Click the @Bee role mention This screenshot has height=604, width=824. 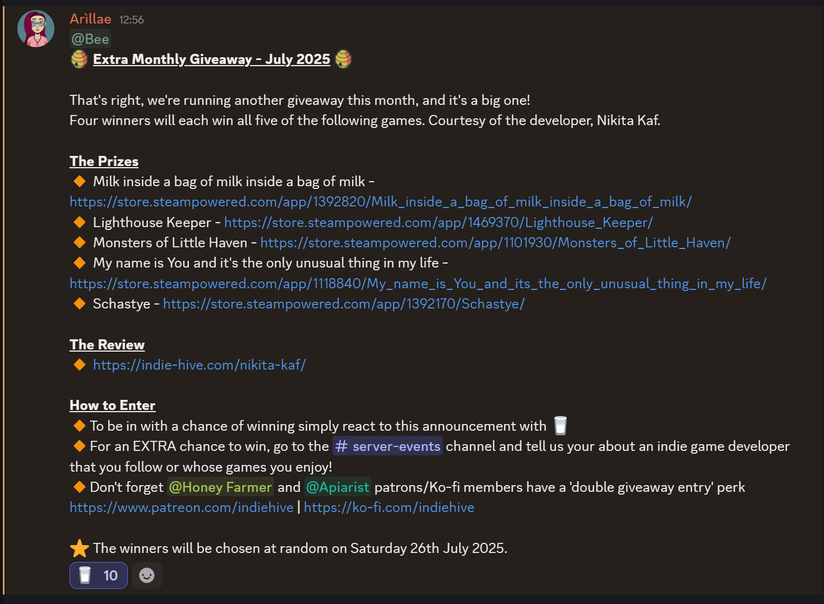point(90,39)
